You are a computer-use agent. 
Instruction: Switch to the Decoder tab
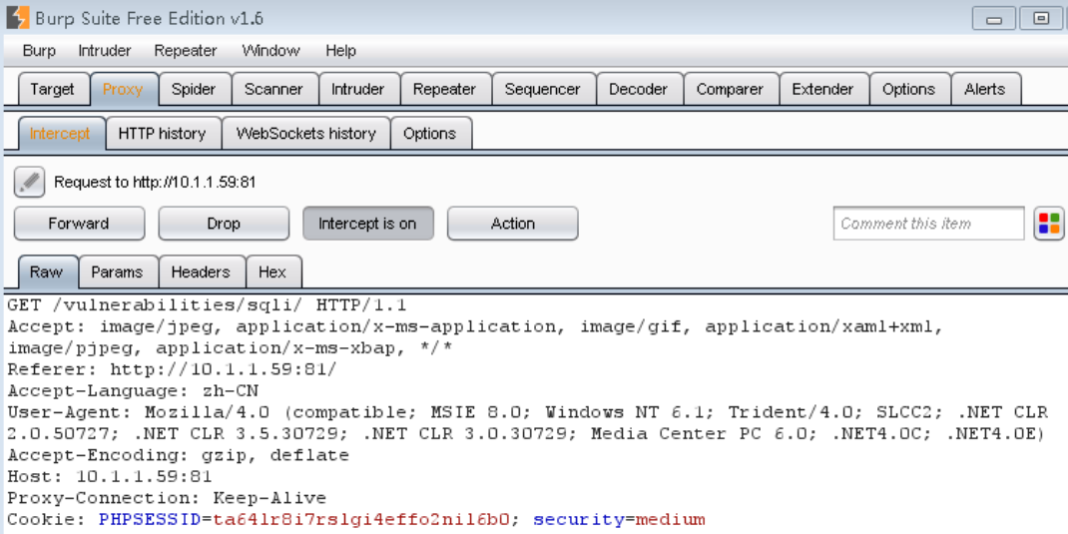point(640,89)
